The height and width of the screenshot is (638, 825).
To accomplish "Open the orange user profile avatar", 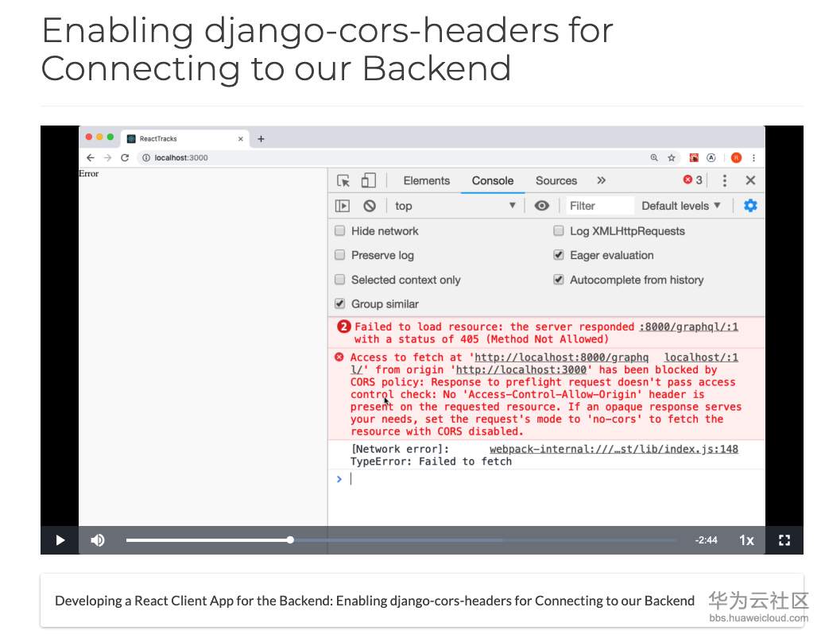I will click(736, 158).
